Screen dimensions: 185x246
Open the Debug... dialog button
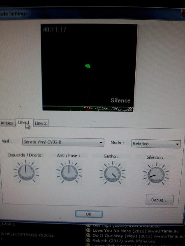point(160,200)
